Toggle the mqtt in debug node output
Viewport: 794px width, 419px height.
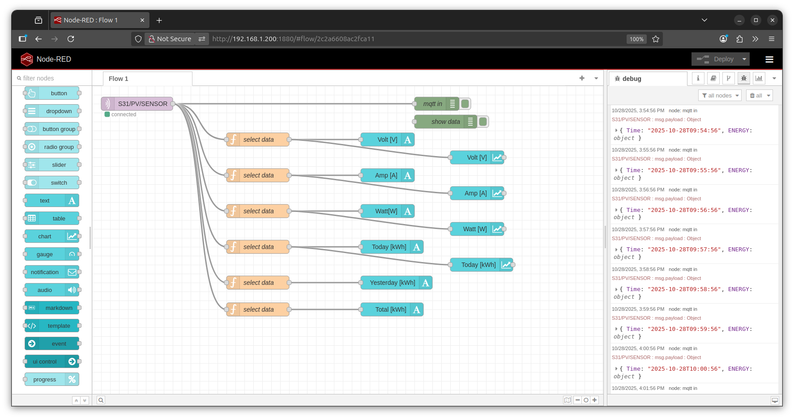tap(465, 104)
